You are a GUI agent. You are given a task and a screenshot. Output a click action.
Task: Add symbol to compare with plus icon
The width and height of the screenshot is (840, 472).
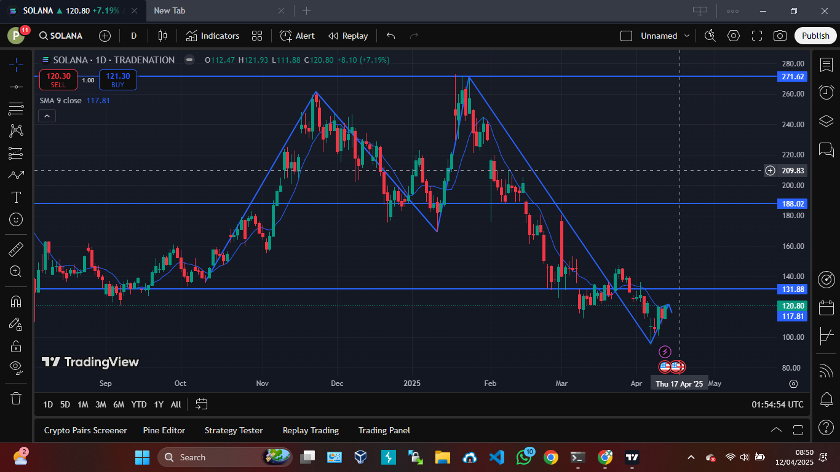pos(105,36)
